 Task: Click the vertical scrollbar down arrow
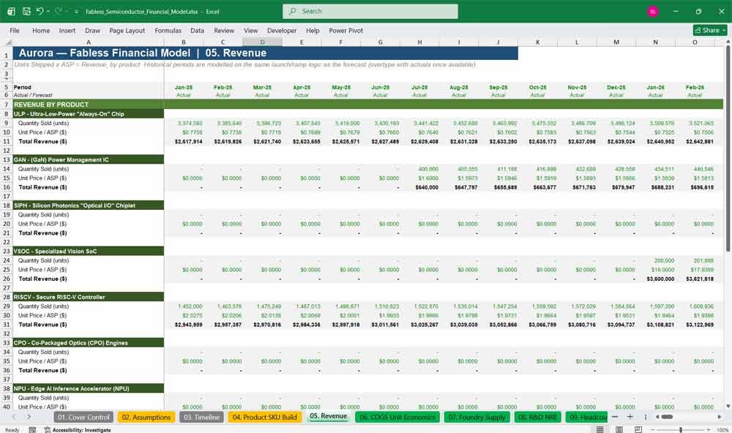[728, 407]
